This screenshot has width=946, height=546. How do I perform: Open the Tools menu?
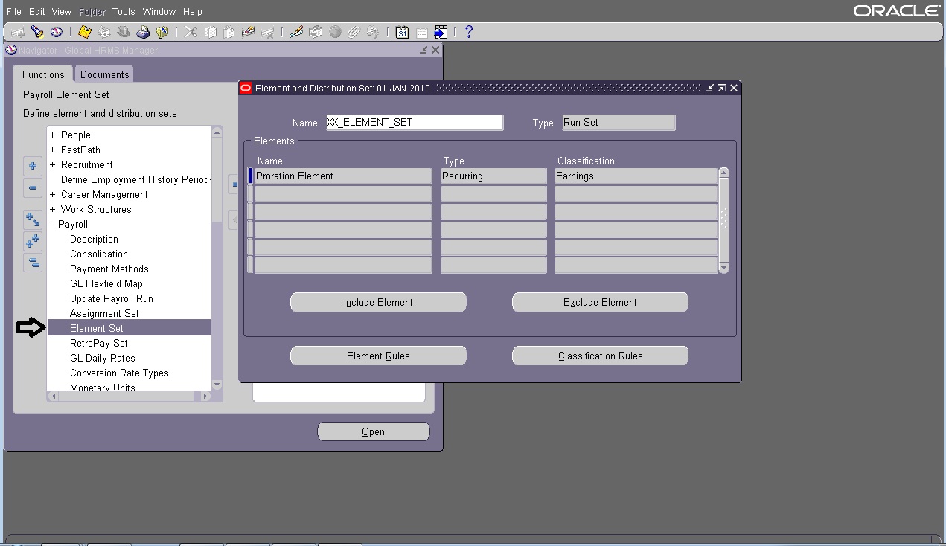(x=124, y=12)
